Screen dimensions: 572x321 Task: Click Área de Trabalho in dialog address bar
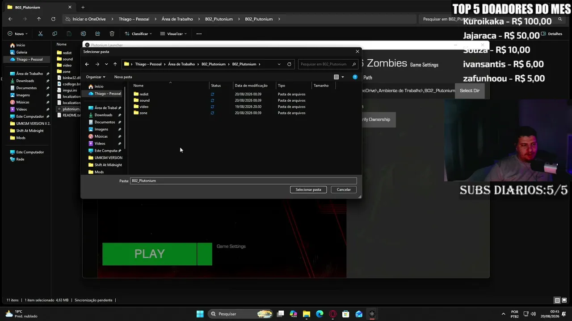181,64
